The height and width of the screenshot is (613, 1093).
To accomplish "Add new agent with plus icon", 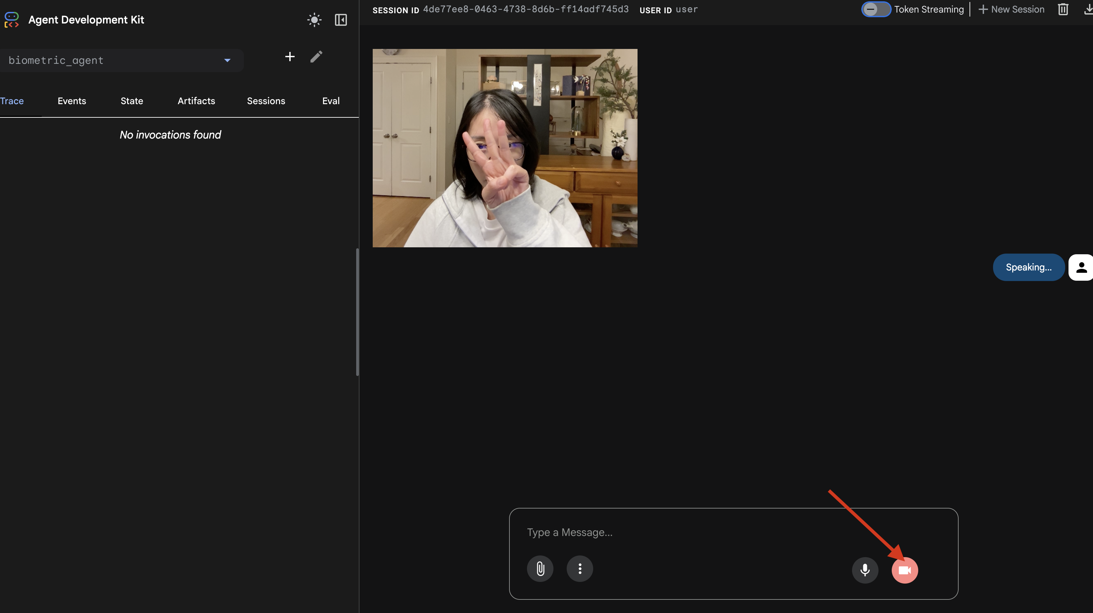I will click(x=290, y=57).
